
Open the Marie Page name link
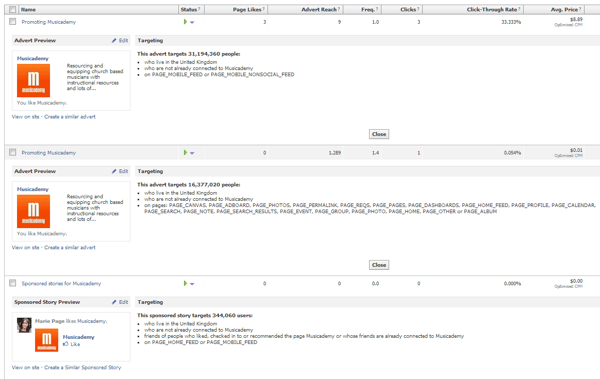(49, 321)
